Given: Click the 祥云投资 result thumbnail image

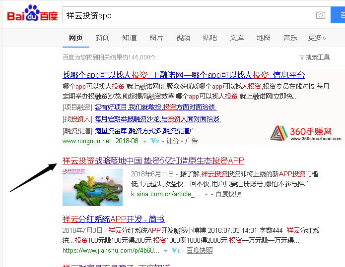Looking at the screenshot, I should 92,187.
